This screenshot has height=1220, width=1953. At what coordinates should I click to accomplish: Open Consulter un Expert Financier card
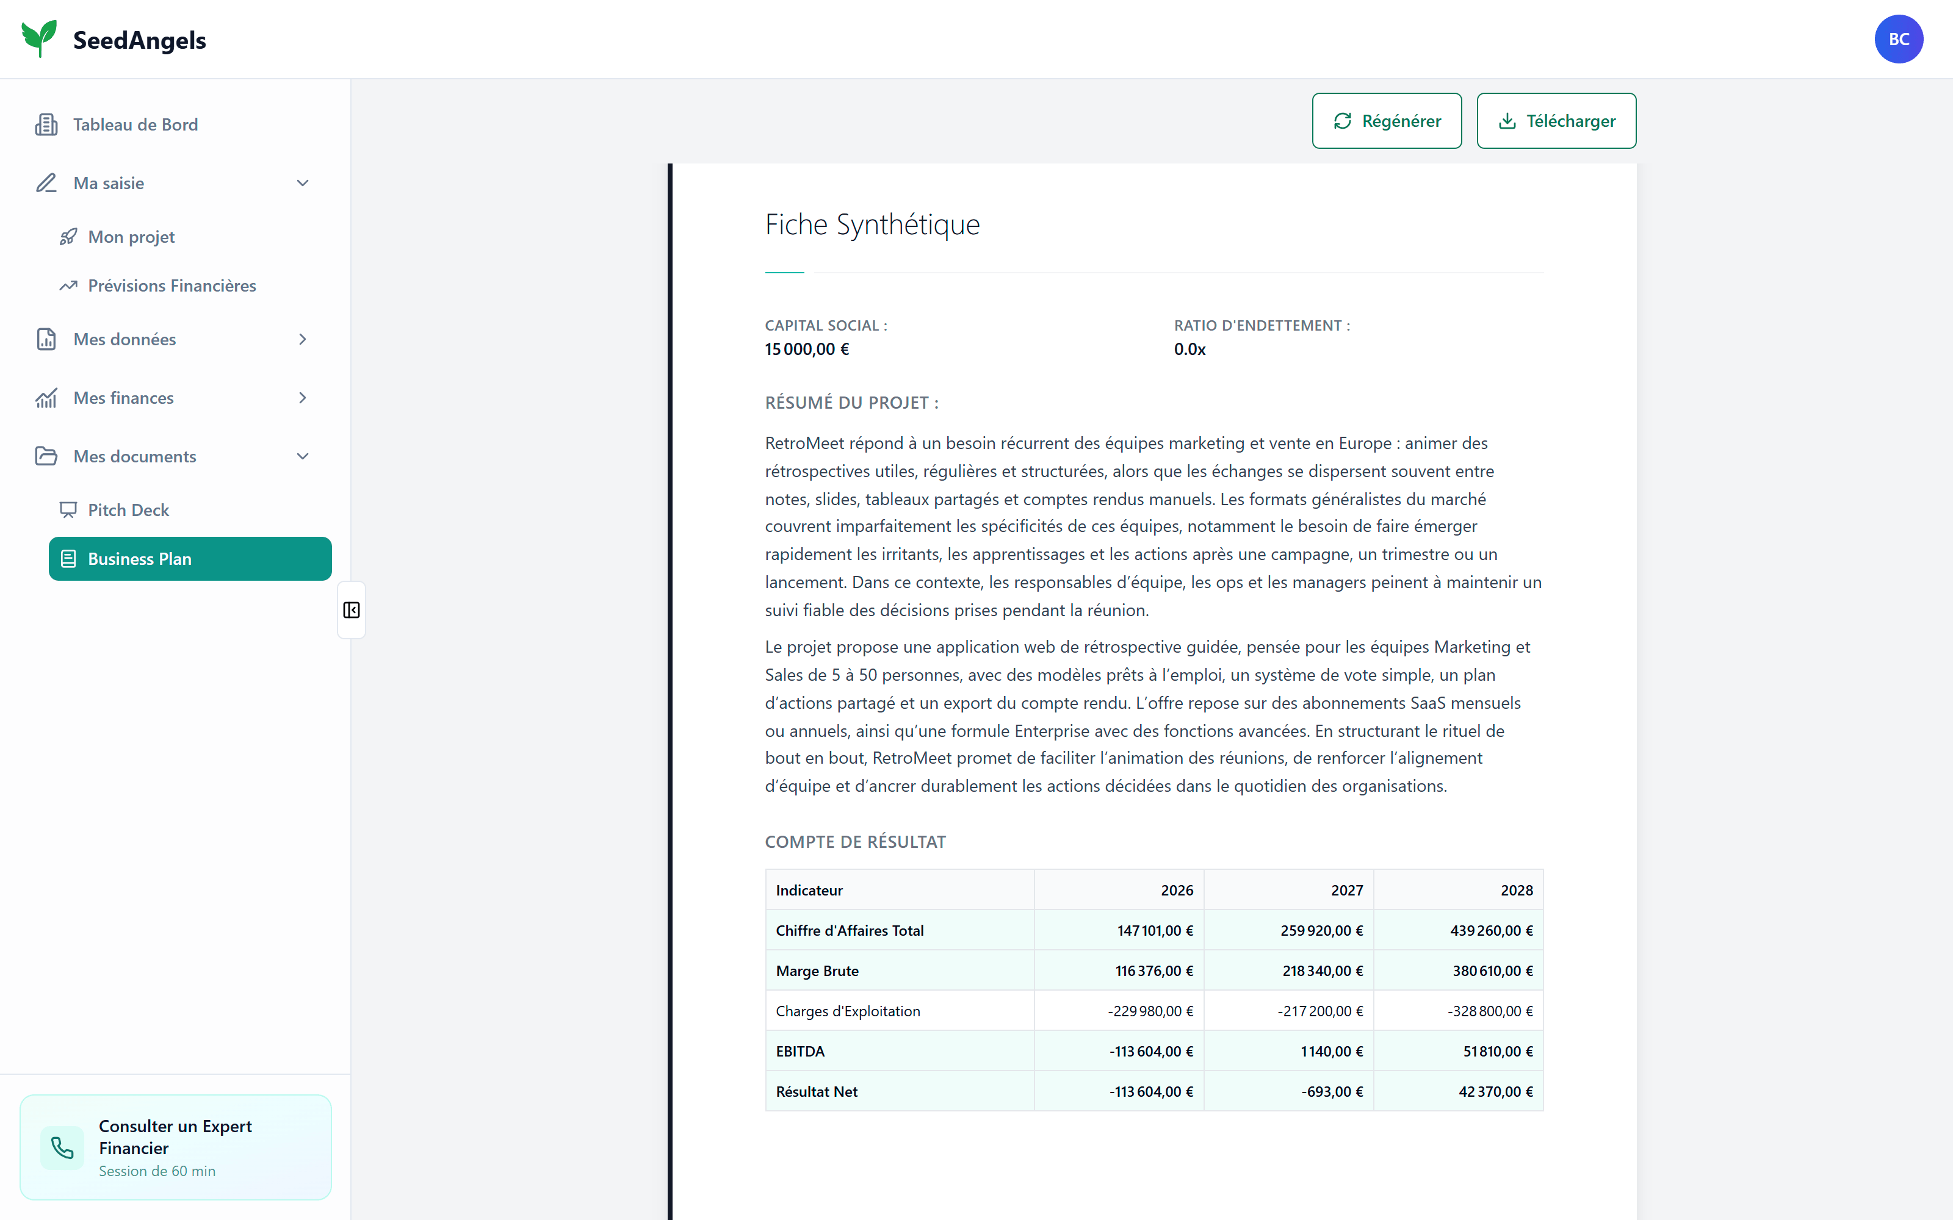tap(175, 1147)
